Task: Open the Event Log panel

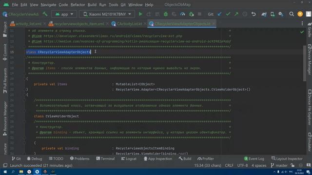Action: 254,158
